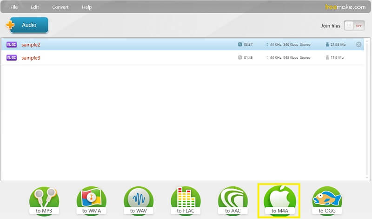Image resolution: width=372 pixels, height=219 pixels.
Task: Click the clock icon in sample3 row
Action: [x=240, y=57]
